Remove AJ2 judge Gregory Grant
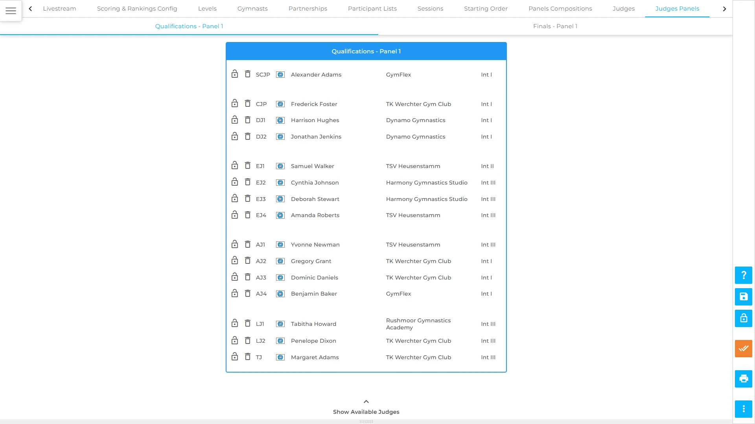This screenshot has width=755, height=424. [248, 260]
